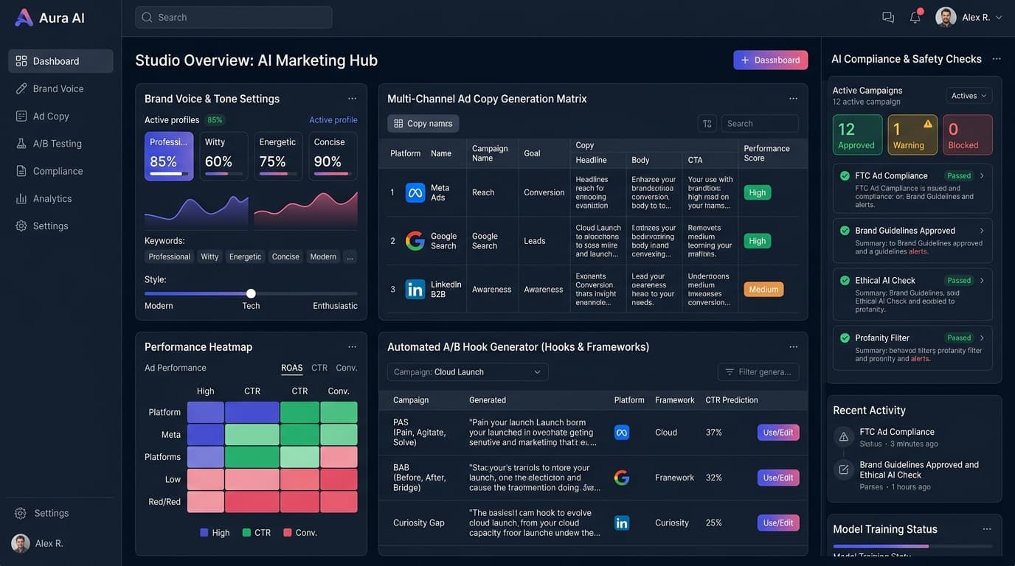The width and height of the screenshot is (1015, 566).
Task: Click the LinkedIn B2B icon in matrix
Action: (x=415, y=289)
